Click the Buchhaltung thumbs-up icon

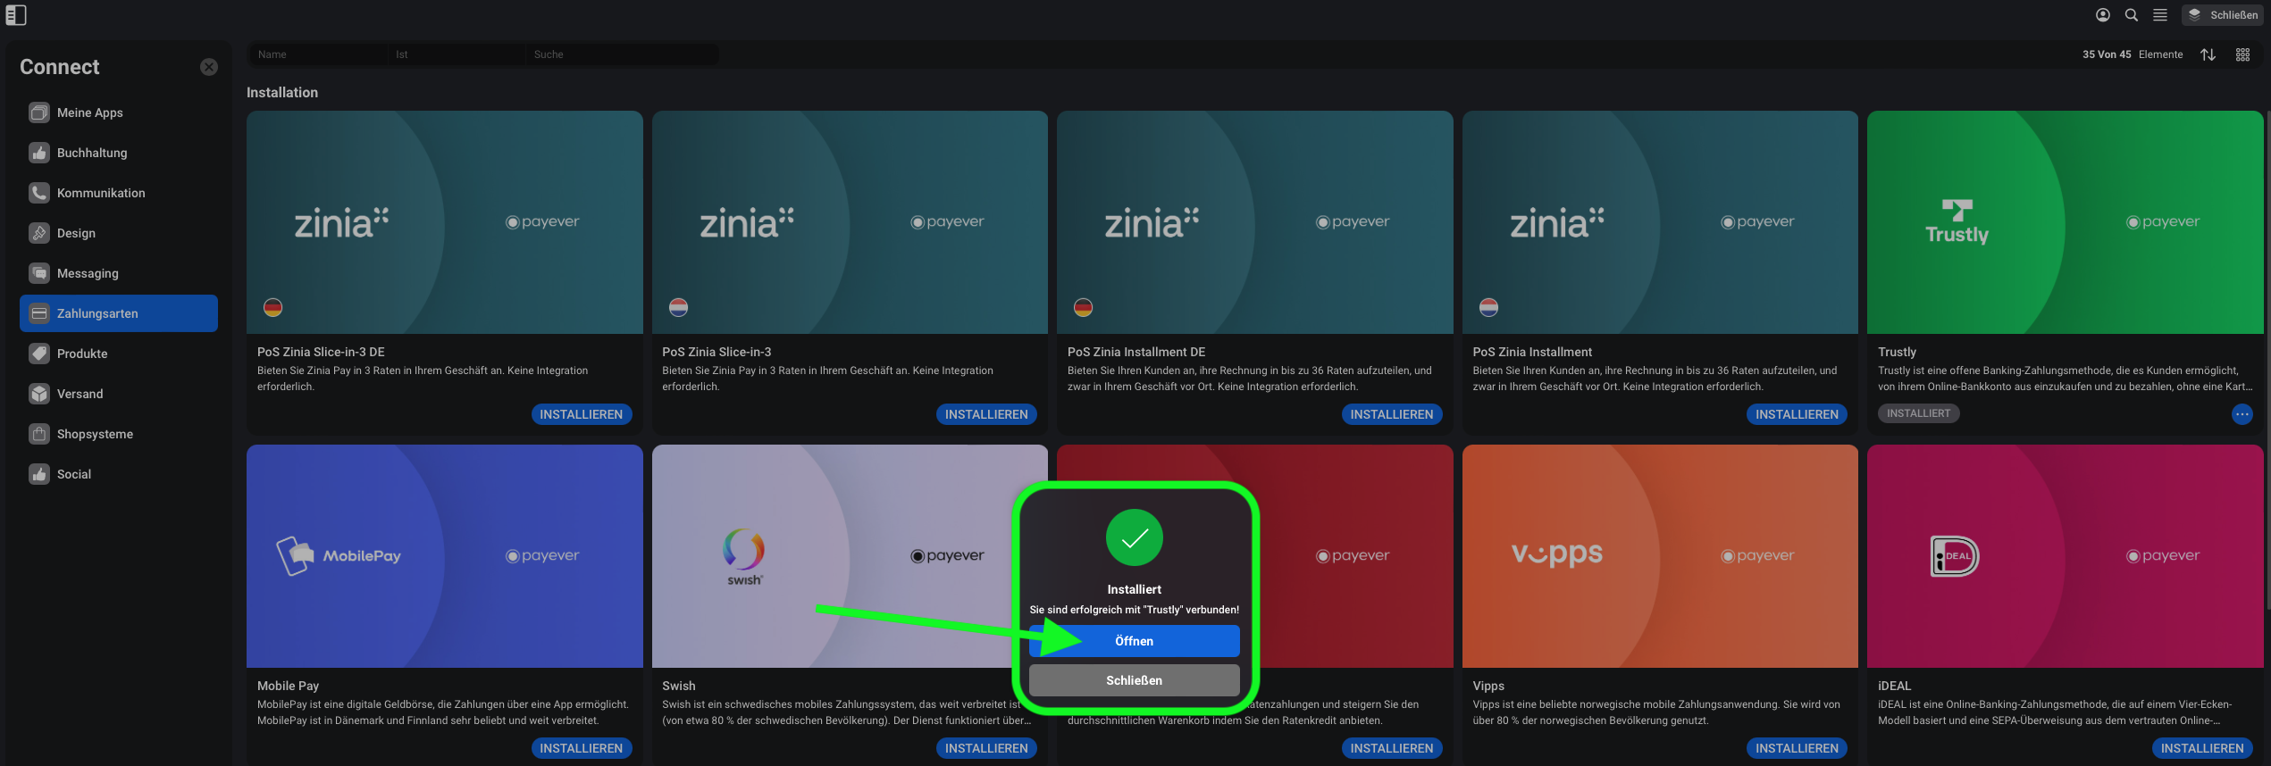coord(39,153)
